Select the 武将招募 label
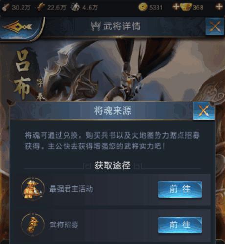Viewport: 225px width, 244px height. (x=64, y=225)
